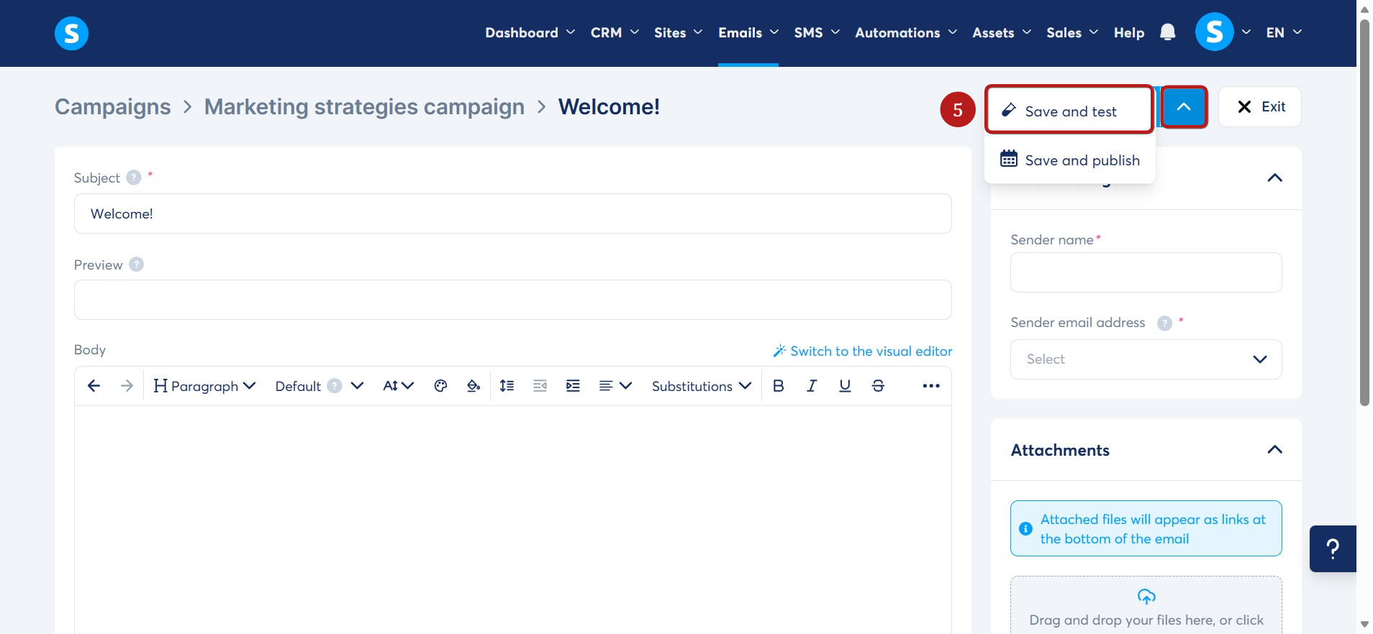Click the Systeme logo in header
Viewport: 1373px width, 634px height.
pyautogui.click(x=71, y=33)
